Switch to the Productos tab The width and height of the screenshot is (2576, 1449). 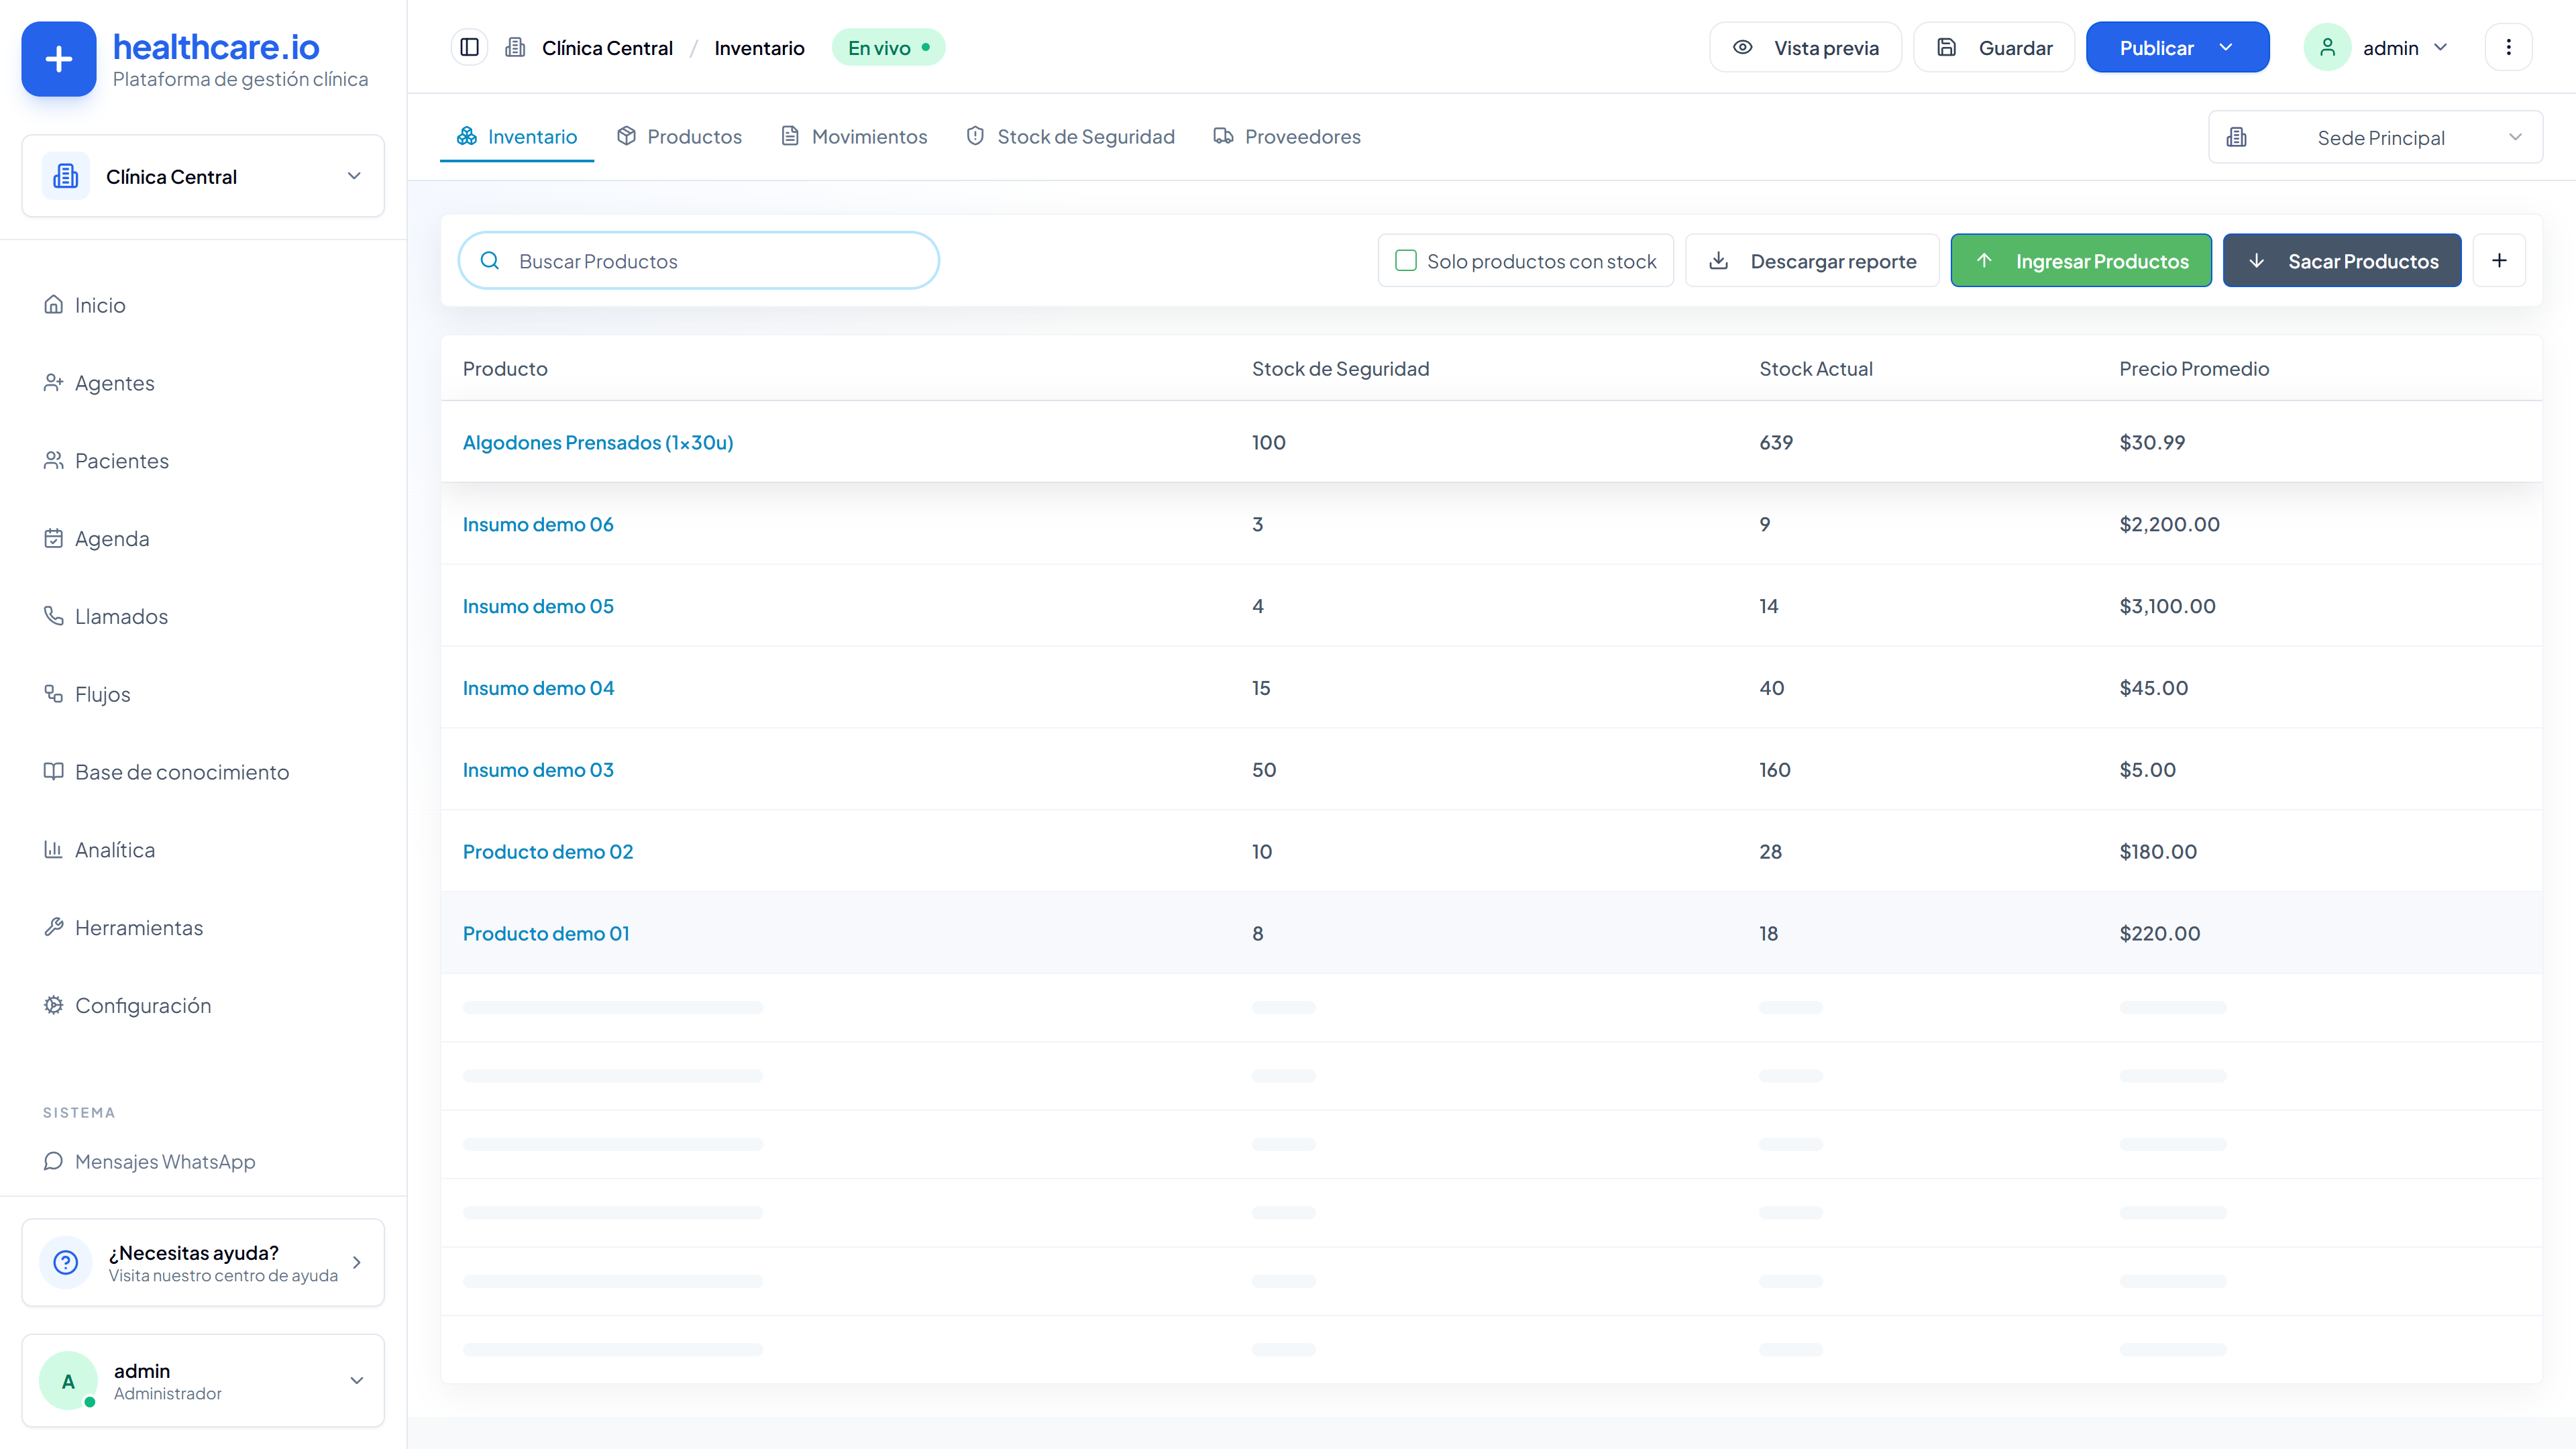coord(679,136)
